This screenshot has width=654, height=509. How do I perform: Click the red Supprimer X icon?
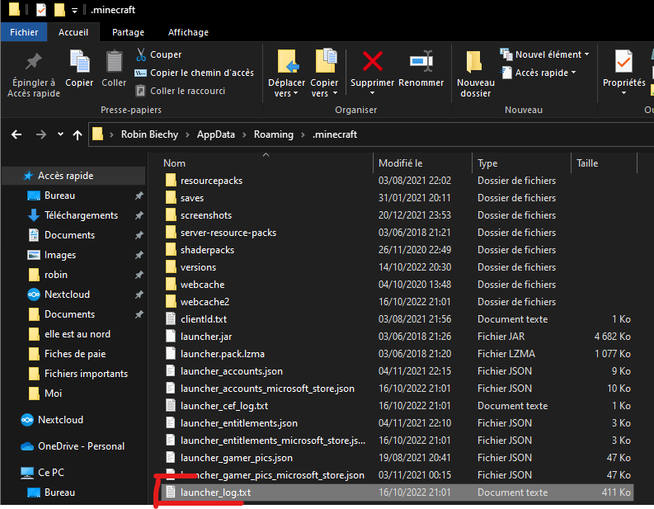point(373,61)
